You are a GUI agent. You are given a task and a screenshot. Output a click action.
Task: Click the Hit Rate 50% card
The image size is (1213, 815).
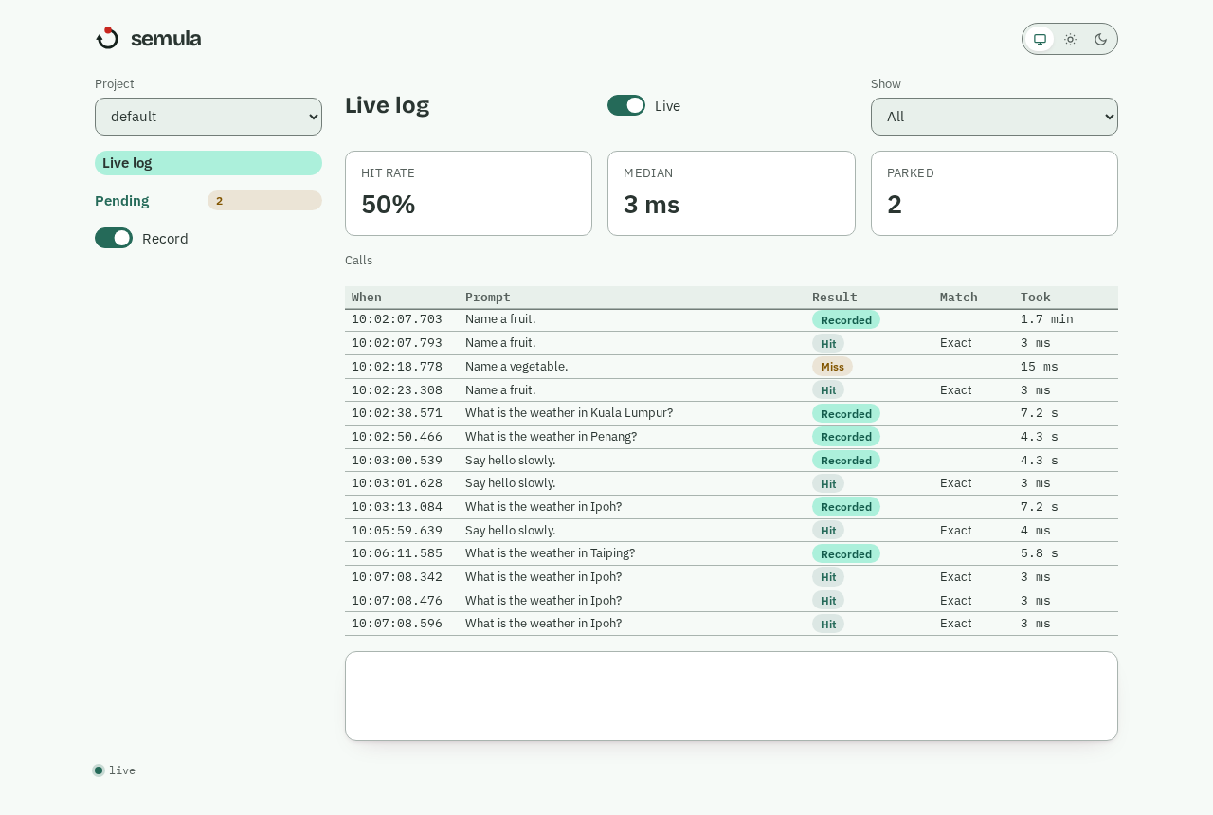coord(468,193)
